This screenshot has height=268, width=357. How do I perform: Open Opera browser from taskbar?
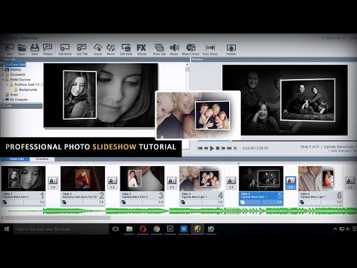[x=143, y=229]
